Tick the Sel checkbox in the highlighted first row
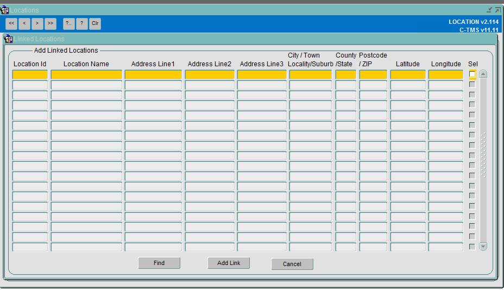The width and height of the screenshot is (504, 290). coord(472,74)
